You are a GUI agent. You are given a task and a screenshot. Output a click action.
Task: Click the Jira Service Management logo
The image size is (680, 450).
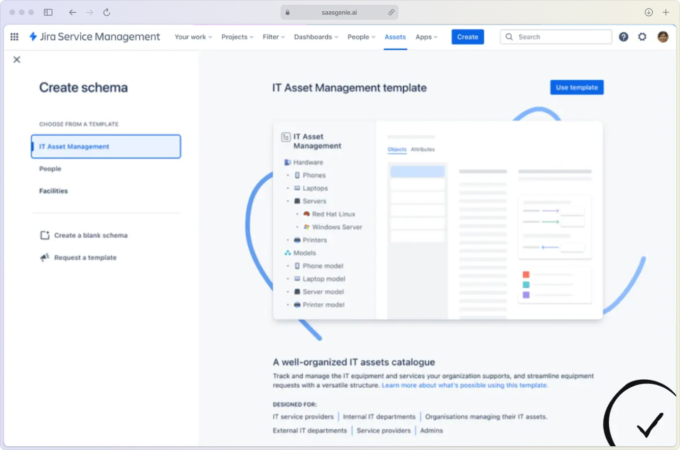pos(94,37)
